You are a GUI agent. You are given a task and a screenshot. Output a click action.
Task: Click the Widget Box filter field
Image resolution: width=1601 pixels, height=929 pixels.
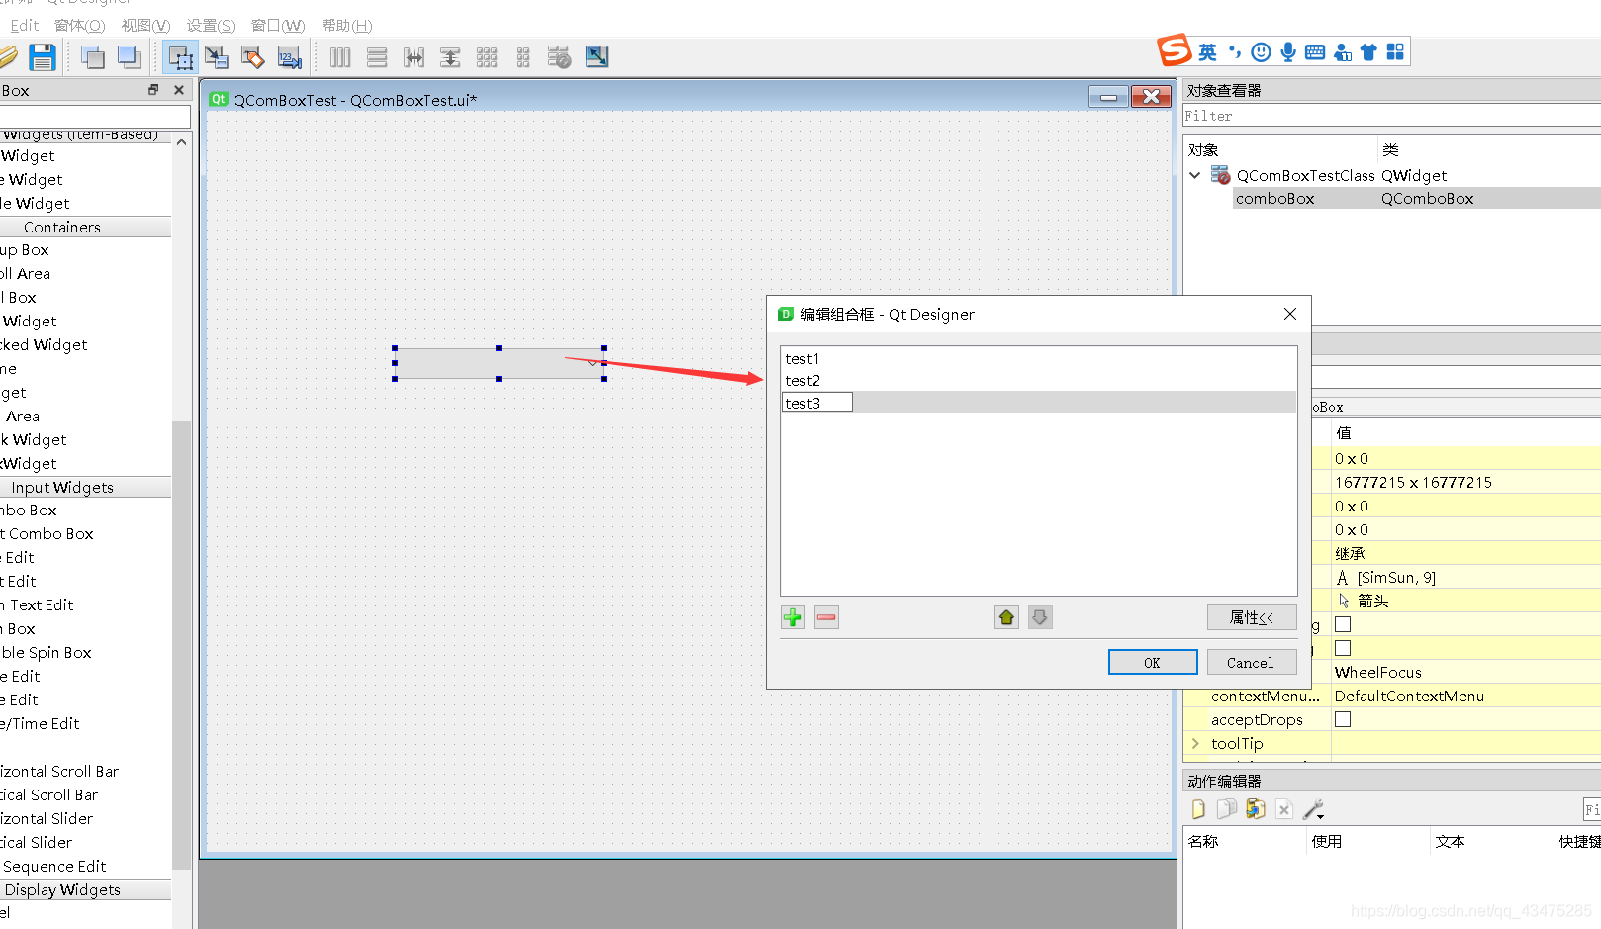point(95,117)
